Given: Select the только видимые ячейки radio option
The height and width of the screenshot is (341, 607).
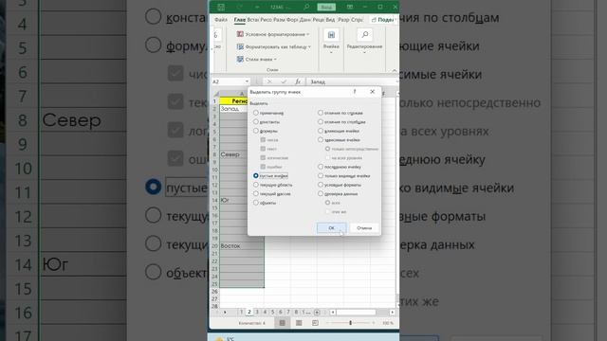Looking at the screenshot, I should coord(321,175).
